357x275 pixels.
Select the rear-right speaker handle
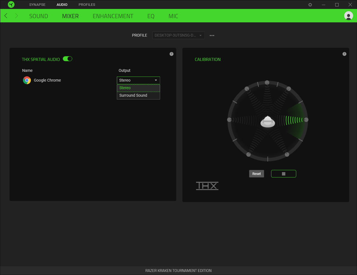tap(287, 154)
